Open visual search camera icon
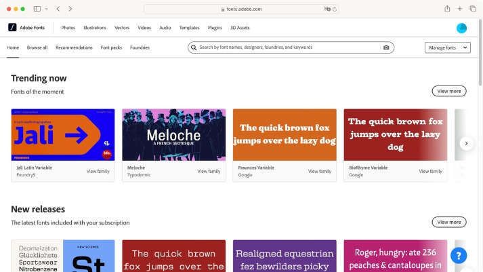This screenshot has height=272, width=483. [386, 47]
